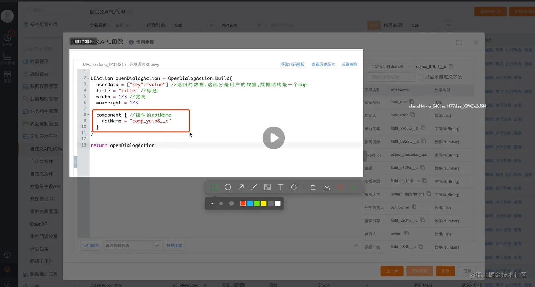Cancel the screenshot with red X
The width and height of the screenshot is (535, 287).
tap(340, 187)
